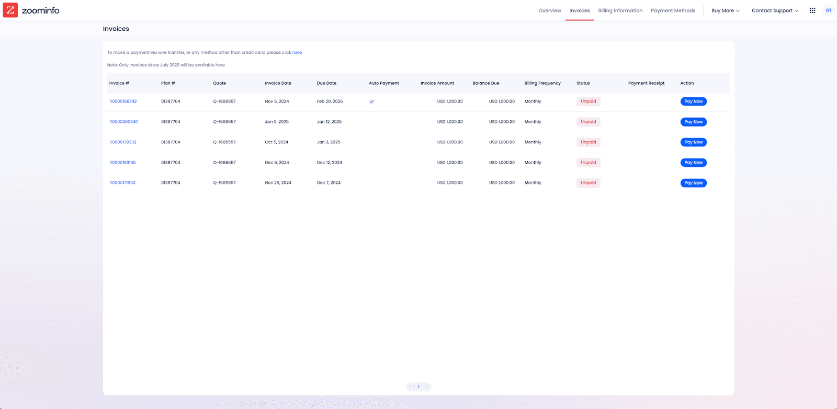Viewport: 837px width, 409px height.
Task: Click the Balance Due column header
Action: coord(486,83)
